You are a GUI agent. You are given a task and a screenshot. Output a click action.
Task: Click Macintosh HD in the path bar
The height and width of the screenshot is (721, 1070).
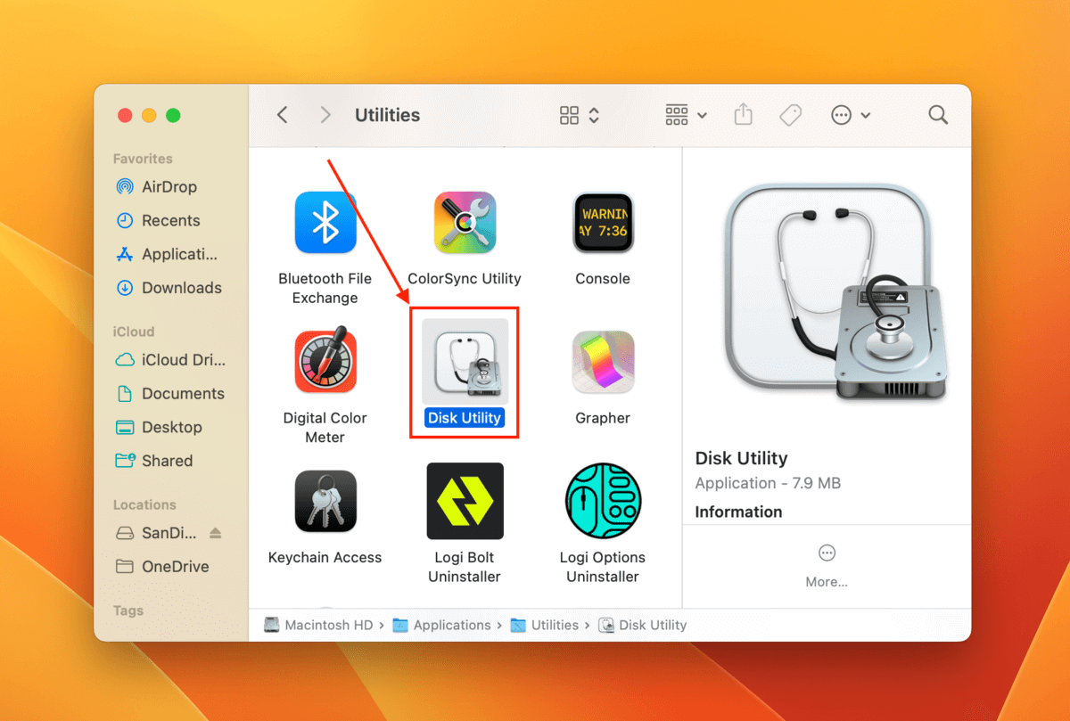(319, 626)
